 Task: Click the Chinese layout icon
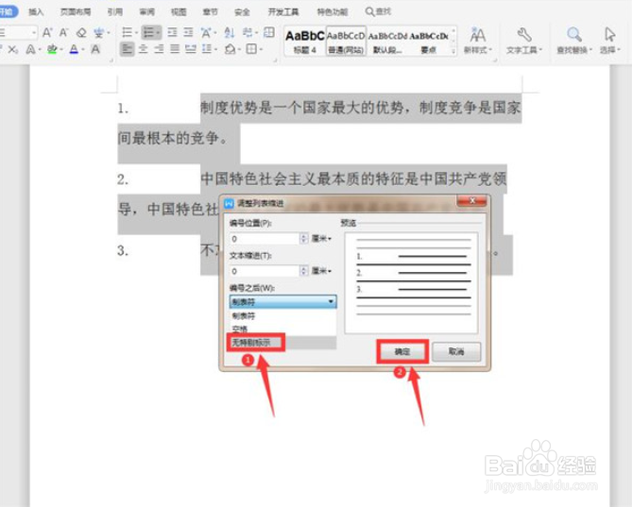coord(206,32)
